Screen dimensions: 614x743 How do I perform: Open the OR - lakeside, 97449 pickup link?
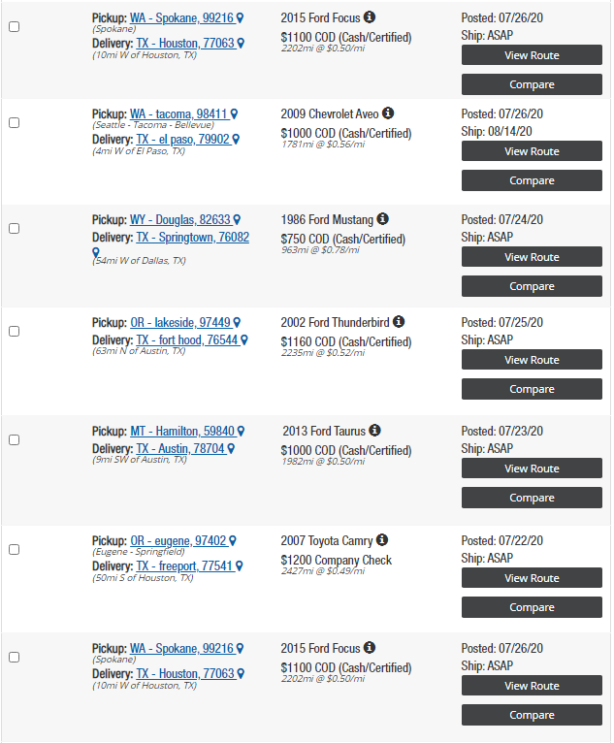click(x=180, y=323)
